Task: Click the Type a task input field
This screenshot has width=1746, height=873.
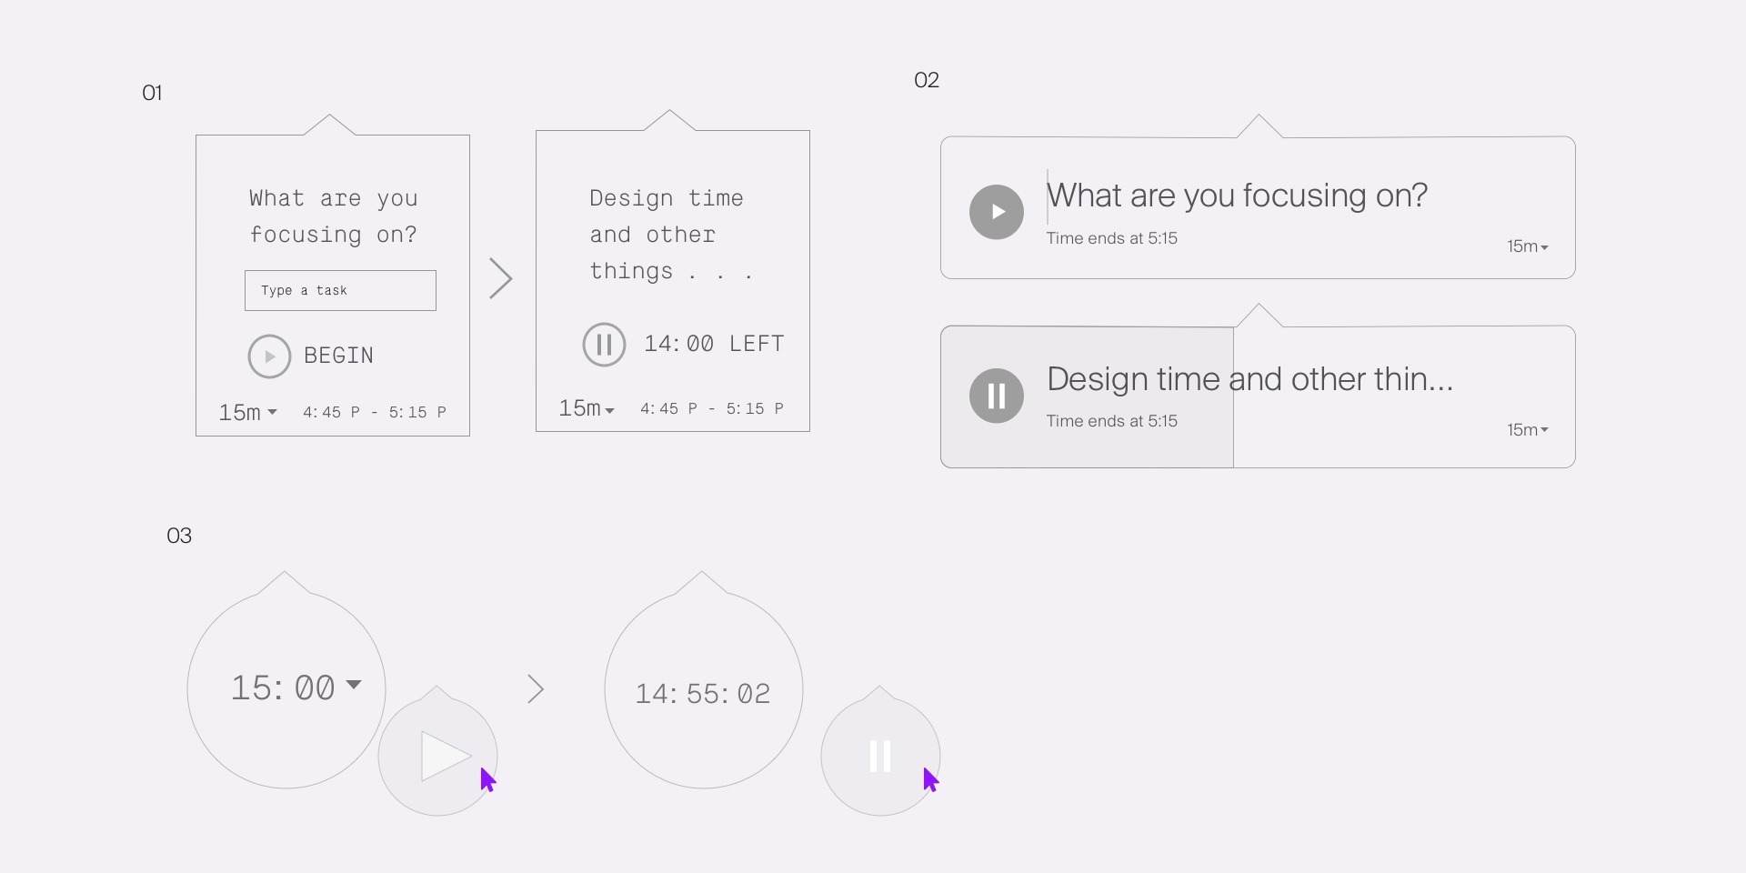Action: pos(340,291)
